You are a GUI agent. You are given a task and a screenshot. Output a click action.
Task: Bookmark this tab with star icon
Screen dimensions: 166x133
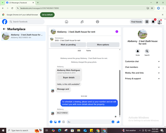click(x=152, y=8)
